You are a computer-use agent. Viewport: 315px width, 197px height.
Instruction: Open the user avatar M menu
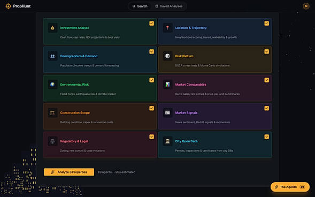[306, 6]
